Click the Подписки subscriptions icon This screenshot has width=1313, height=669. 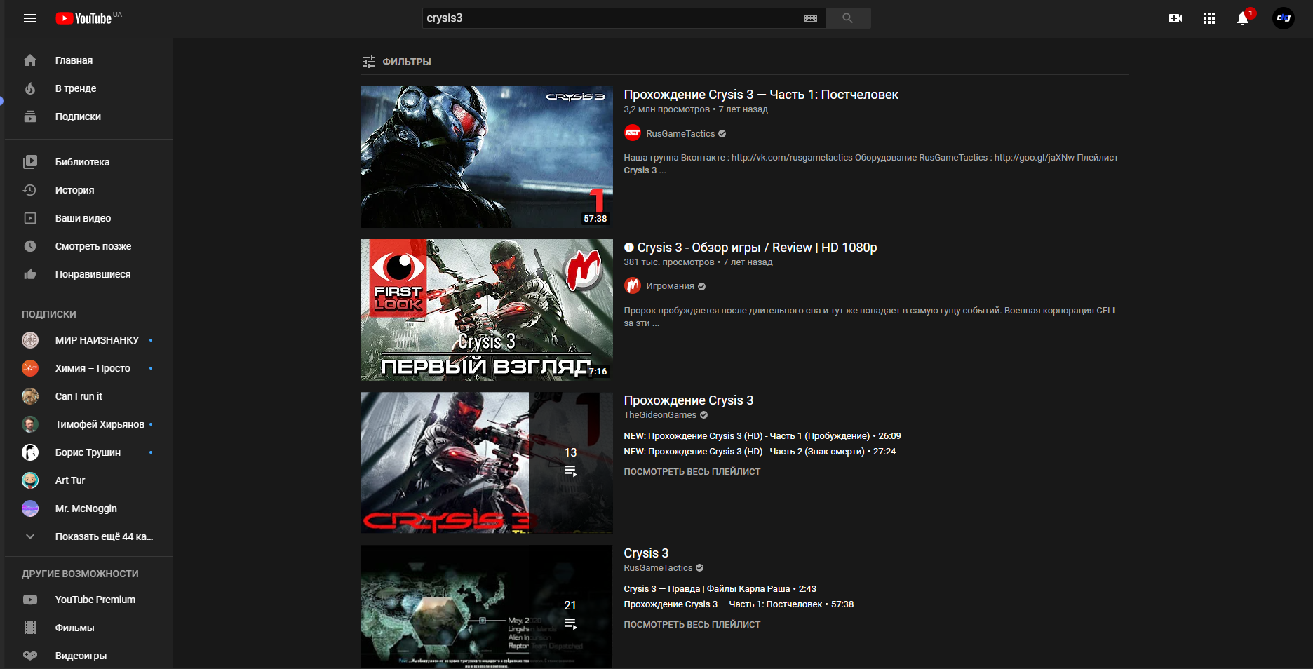coord(30,116)
